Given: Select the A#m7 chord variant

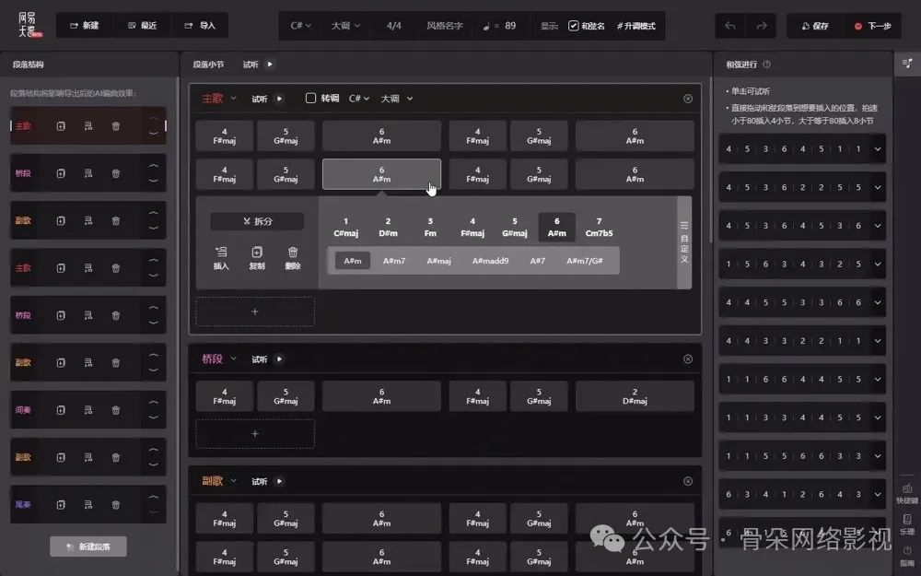Looking at the screenshot, I should click(394, 261).
